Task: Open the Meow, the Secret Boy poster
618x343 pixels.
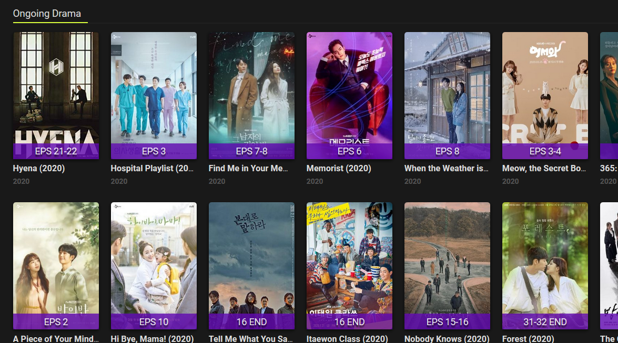Action: [545, 95]
